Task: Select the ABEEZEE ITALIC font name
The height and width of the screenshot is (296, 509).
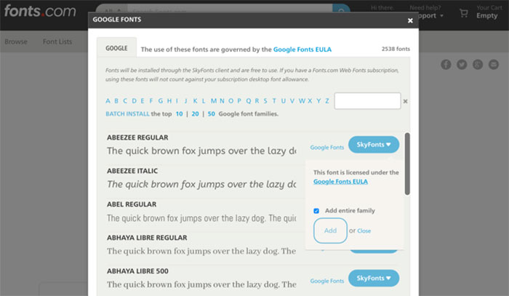Action: point(132,171)
